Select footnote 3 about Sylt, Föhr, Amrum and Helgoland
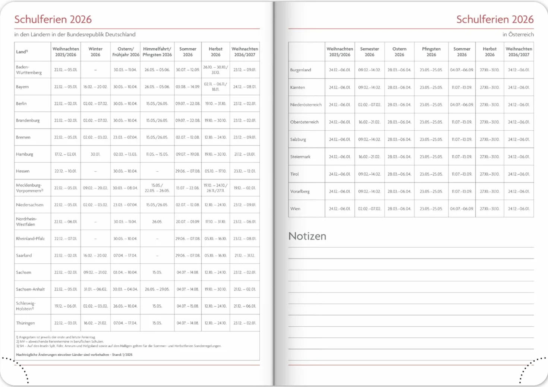This screenshot has width=548, height=387. click(x=119, y=346)
